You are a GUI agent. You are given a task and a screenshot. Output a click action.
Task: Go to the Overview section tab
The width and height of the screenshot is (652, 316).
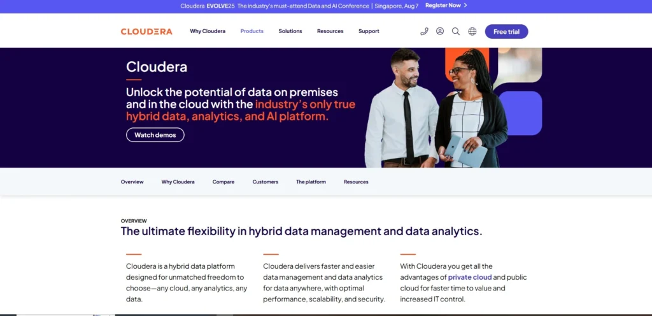132,182
